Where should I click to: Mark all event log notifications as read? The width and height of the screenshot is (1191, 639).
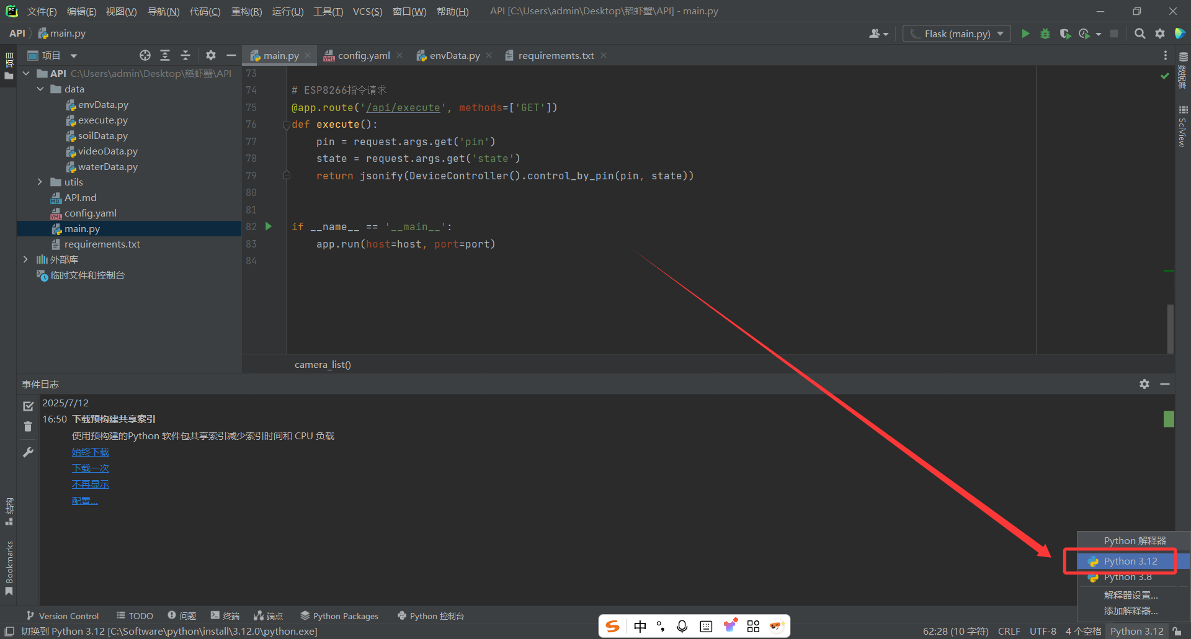click(x=28, y=406)
